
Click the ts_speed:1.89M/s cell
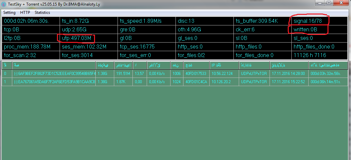point(141,21)
